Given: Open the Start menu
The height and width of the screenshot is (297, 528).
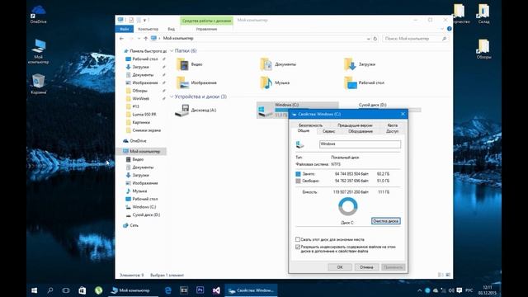Looking at the screenshot, I should click(x=35, y=290).
